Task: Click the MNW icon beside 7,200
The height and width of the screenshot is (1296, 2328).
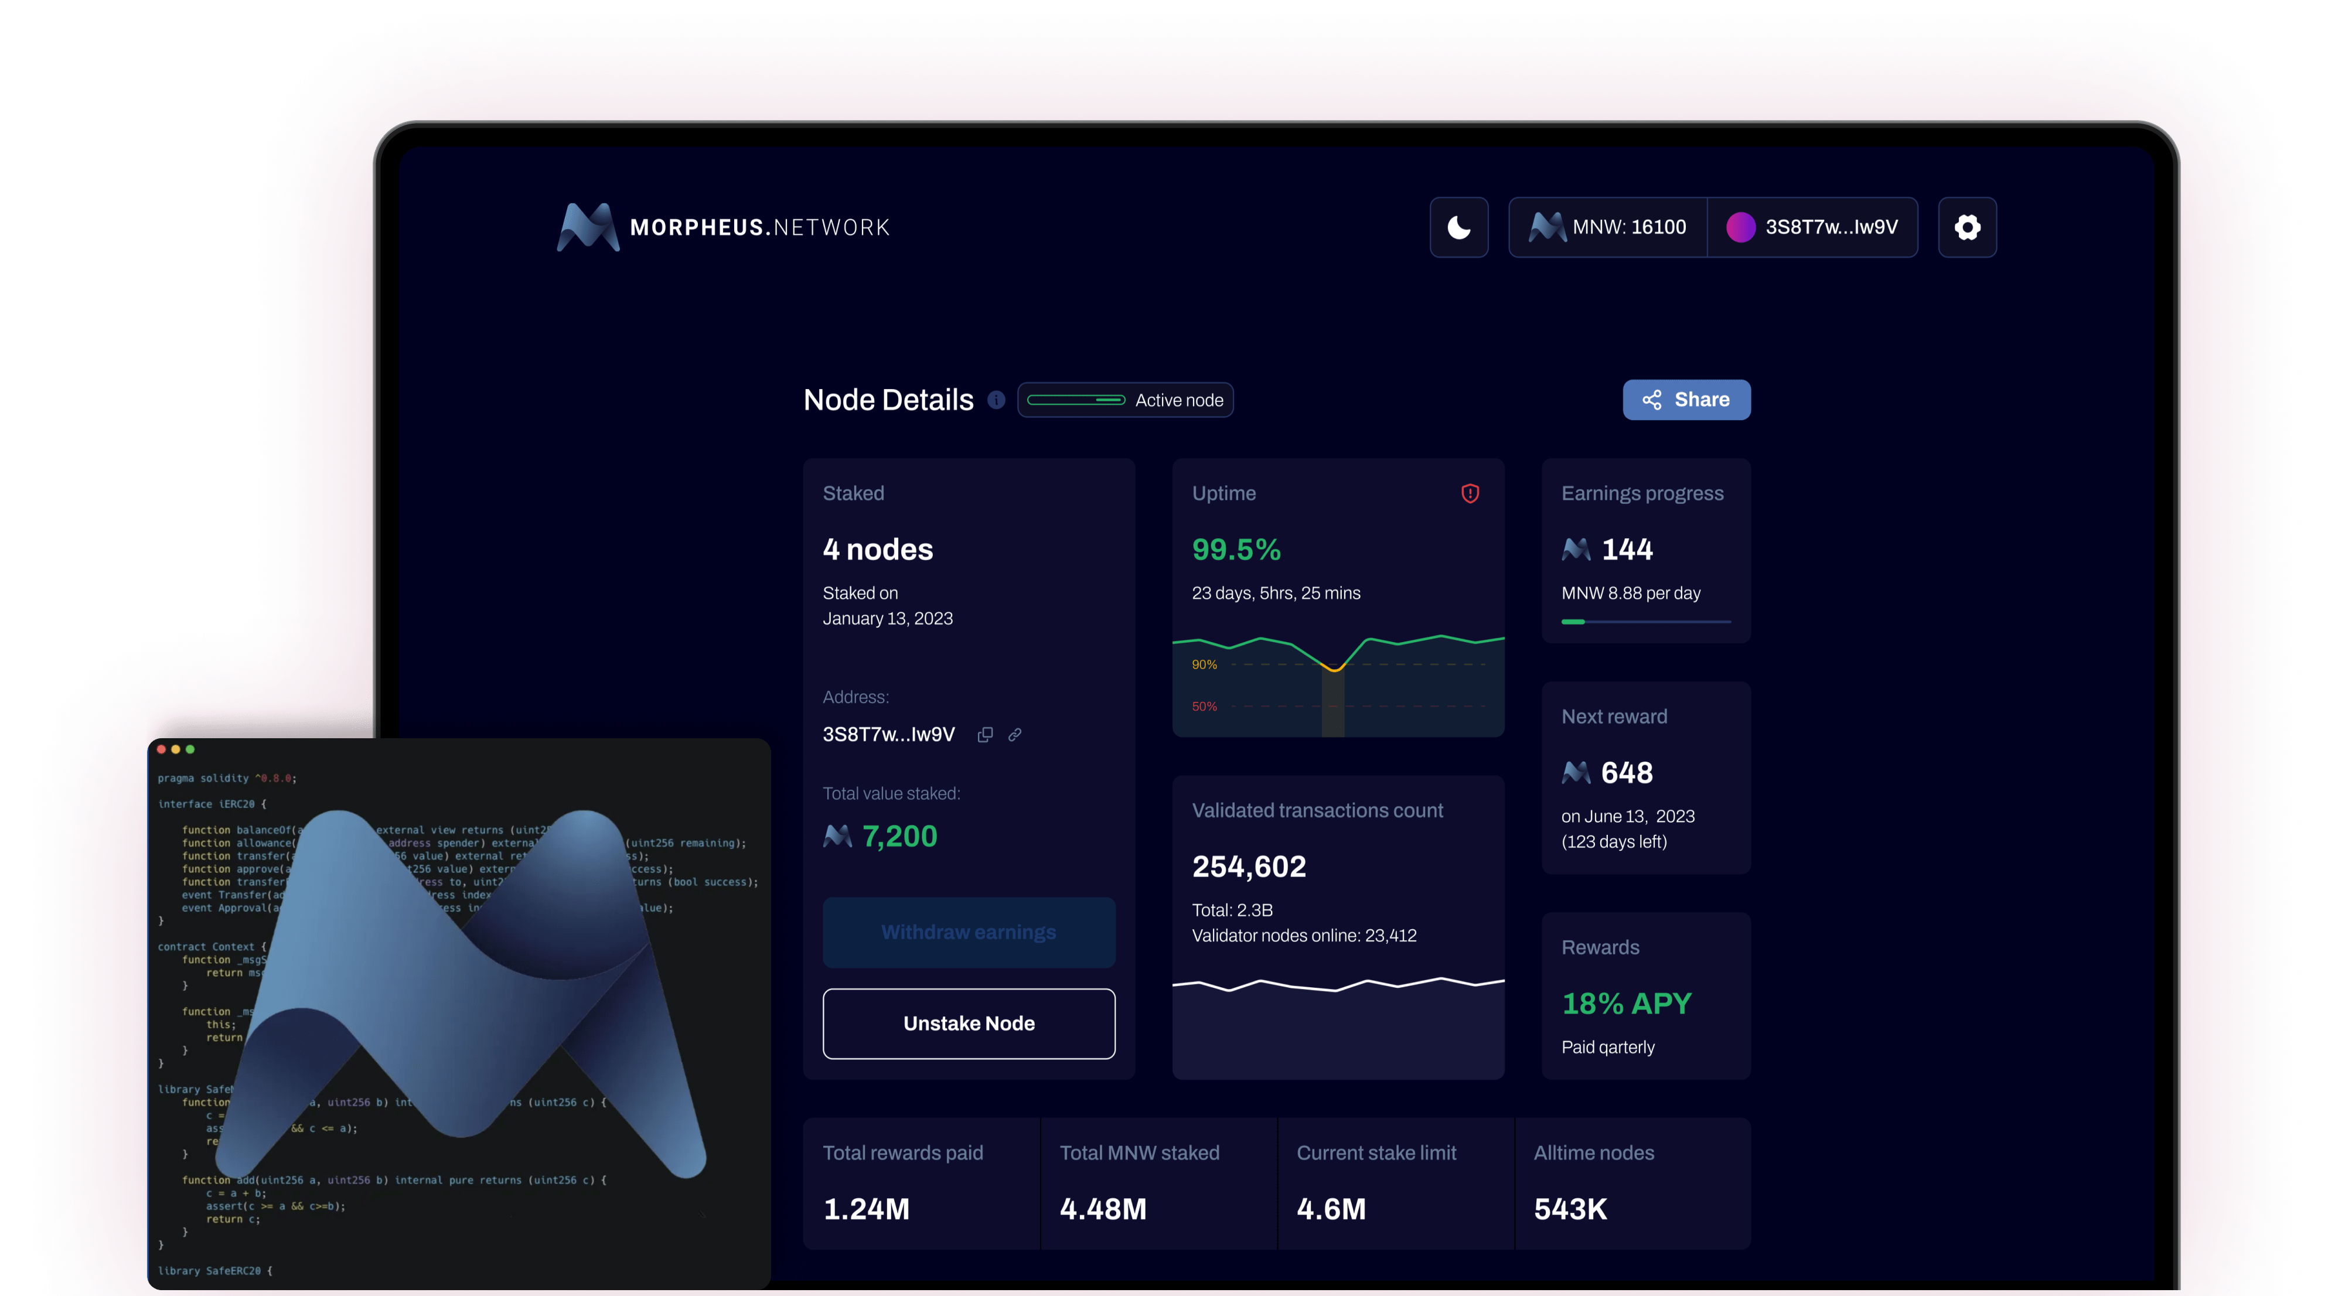Action: [838, 836]
